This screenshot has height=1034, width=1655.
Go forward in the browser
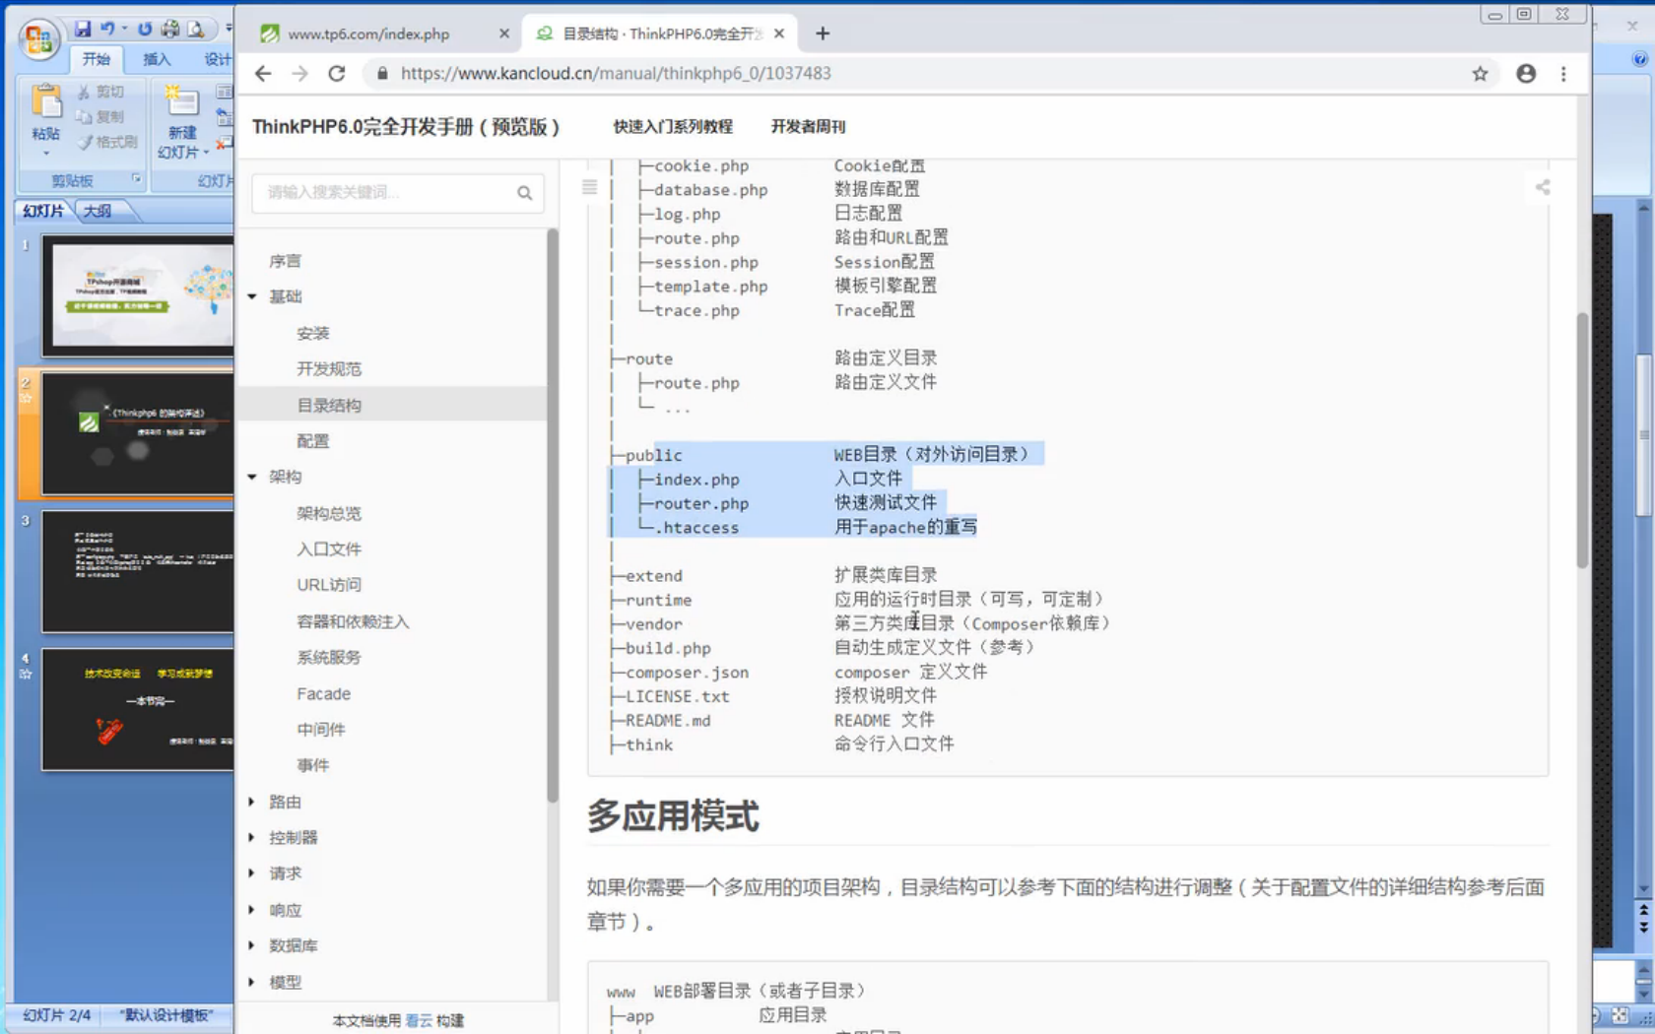[x=299, y=73]
